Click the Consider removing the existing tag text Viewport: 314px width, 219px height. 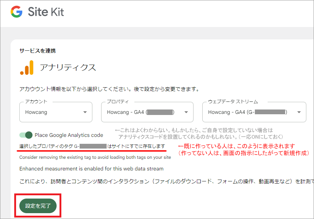[x=95, y=157]
